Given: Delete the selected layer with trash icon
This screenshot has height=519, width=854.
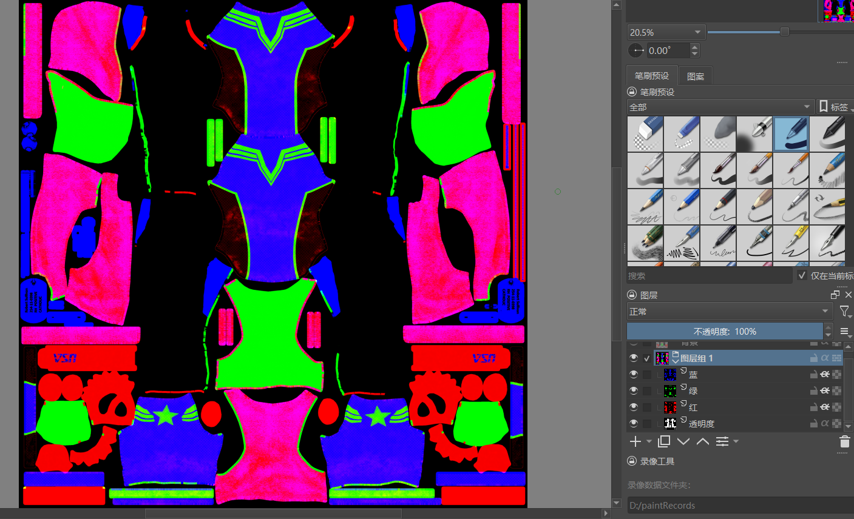Looking at the screenshot, I should [x=844, y=441].
